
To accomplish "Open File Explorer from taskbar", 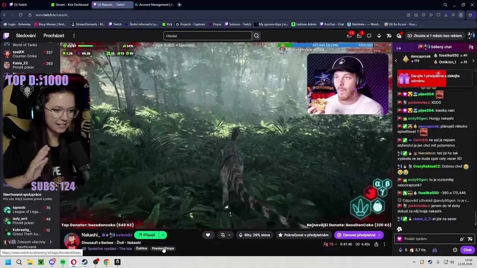I will [30, 262].
